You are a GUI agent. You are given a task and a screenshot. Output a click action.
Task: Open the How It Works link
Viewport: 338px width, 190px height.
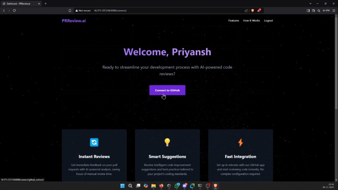pos(251,21)
